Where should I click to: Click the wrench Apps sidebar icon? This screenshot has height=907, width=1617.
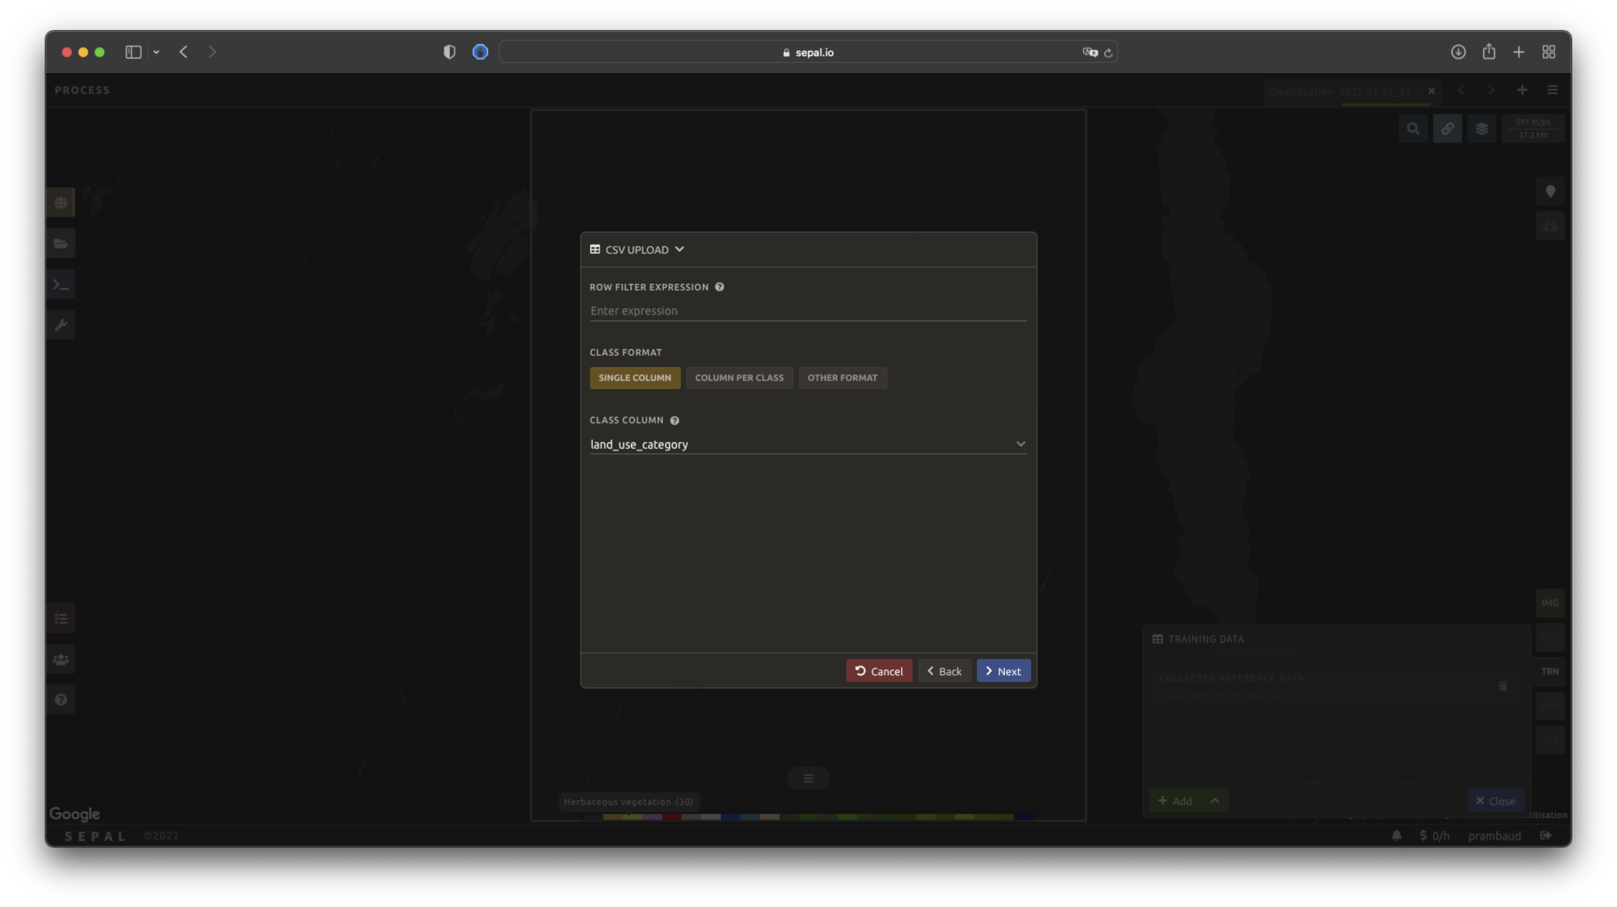point(61,325)
